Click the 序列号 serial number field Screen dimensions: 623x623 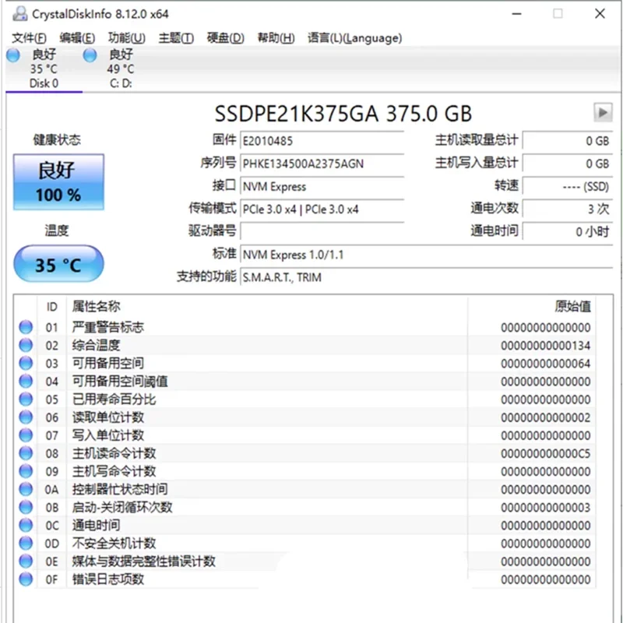click(322, 164)
